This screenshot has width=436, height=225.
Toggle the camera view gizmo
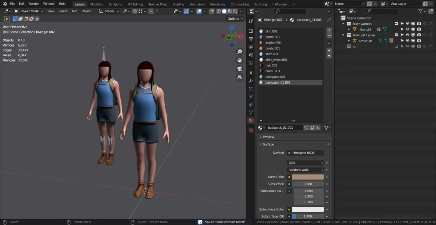pyautogui.click(x=239, y=69)
